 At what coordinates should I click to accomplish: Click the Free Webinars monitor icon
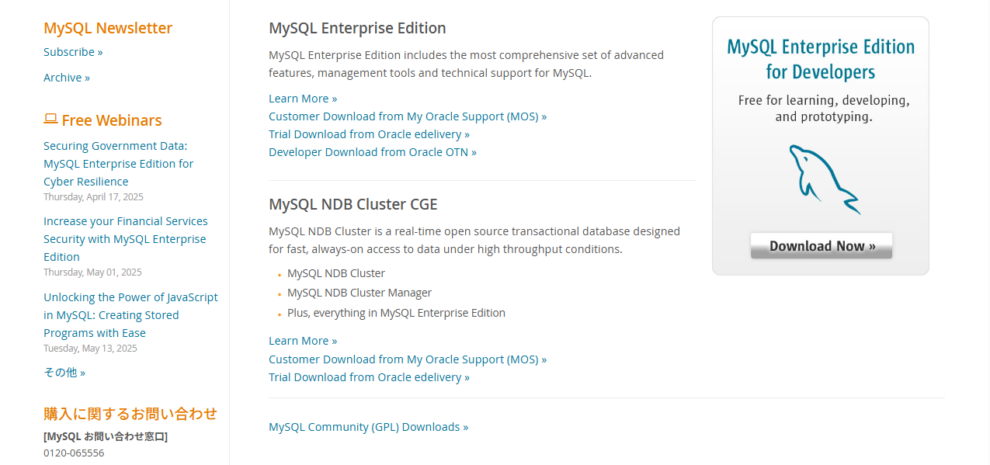(50, 118)
